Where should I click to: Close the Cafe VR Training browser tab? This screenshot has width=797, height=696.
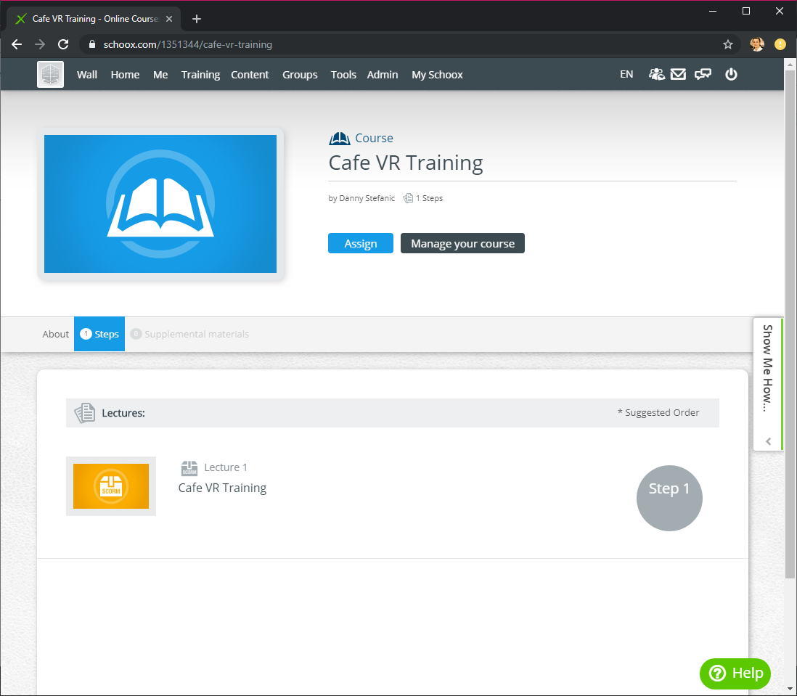[x=169, y=19]
